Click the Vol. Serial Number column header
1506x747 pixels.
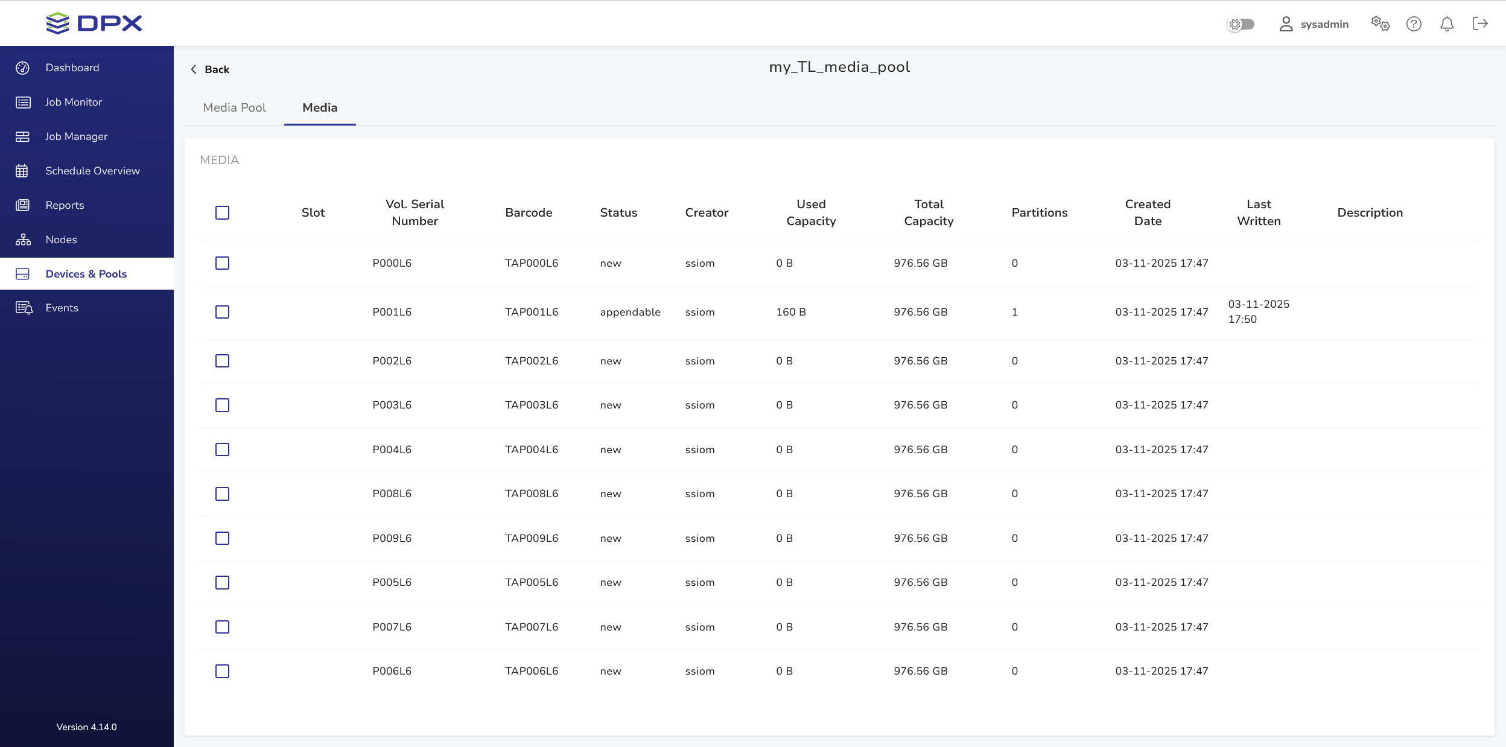point(415,212)
